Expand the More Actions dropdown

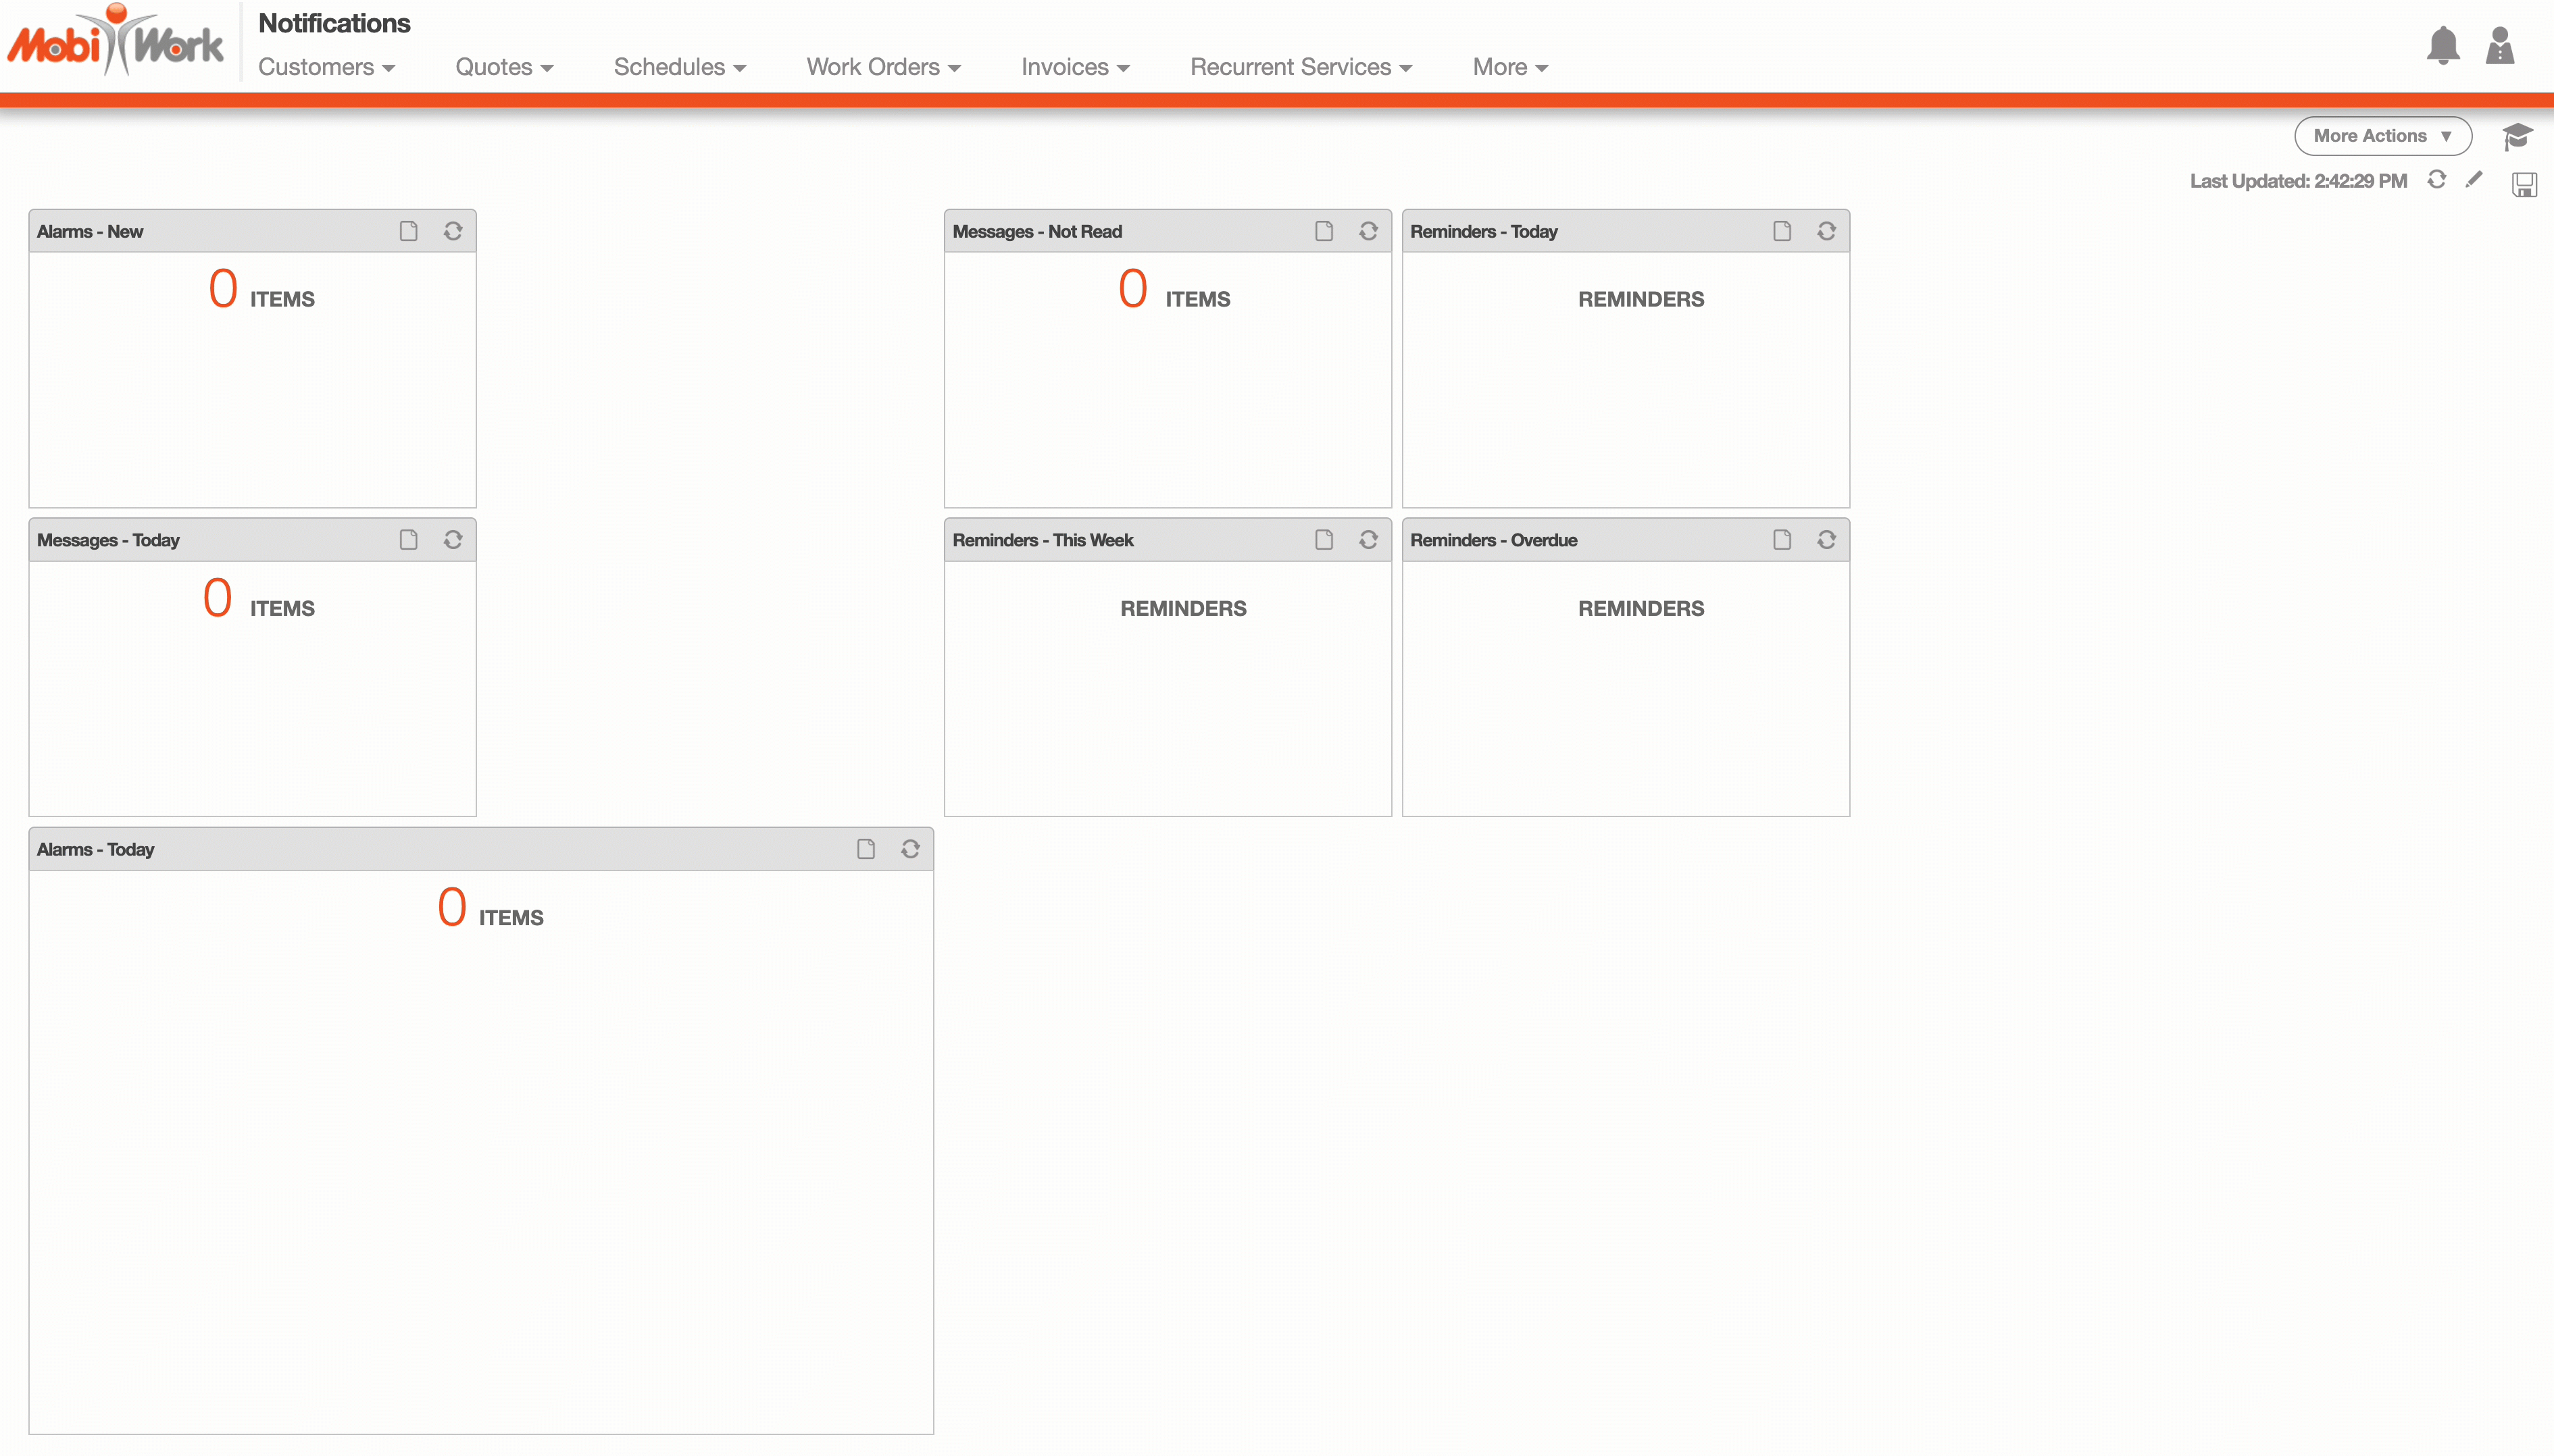(2382, 136)
